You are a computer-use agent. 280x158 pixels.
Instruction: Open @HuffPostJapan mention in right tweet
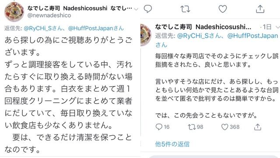point(252,36)
